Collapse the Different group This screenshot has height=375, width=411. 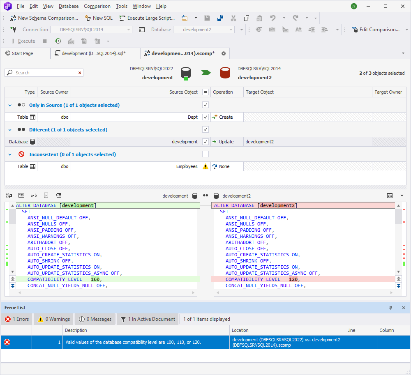(x=10, y=130)
